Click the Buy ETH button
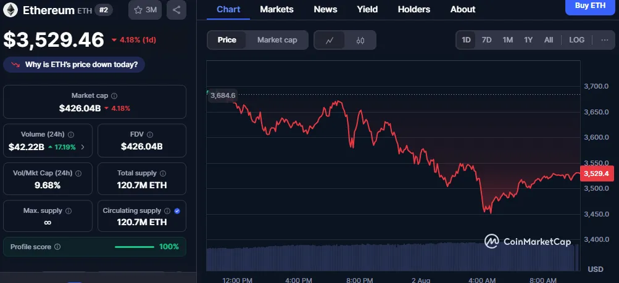The image size is (619, 283). (589, 6)
